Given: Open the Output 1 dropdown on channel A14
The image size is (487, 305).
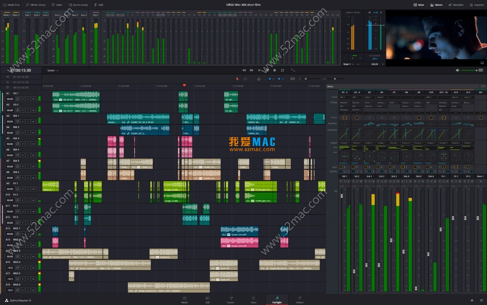Looking at the screenshot, I should tap(468, 143).
